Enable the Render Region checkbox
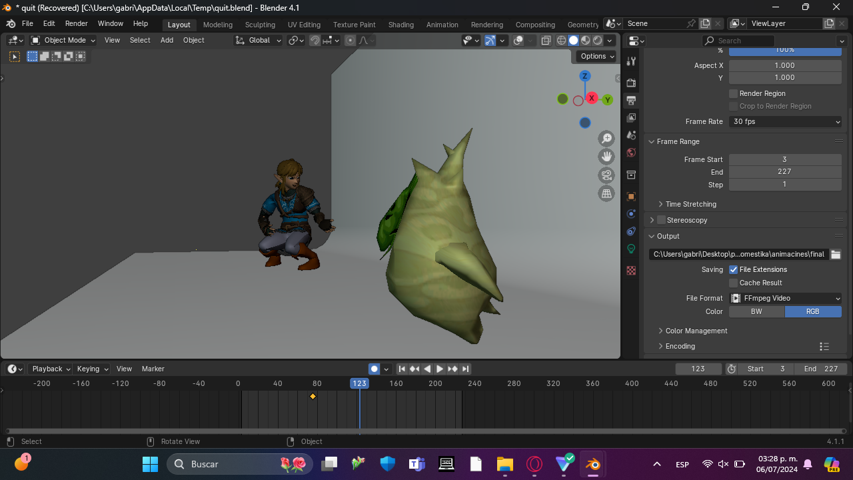 pyautogui.click(x=734, y=93)
